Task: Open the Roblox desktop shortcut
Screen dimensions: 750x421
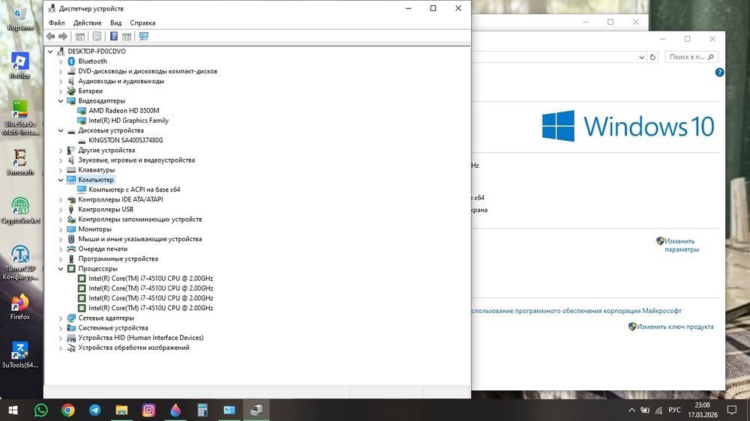Action: click(x=19, y=65)
